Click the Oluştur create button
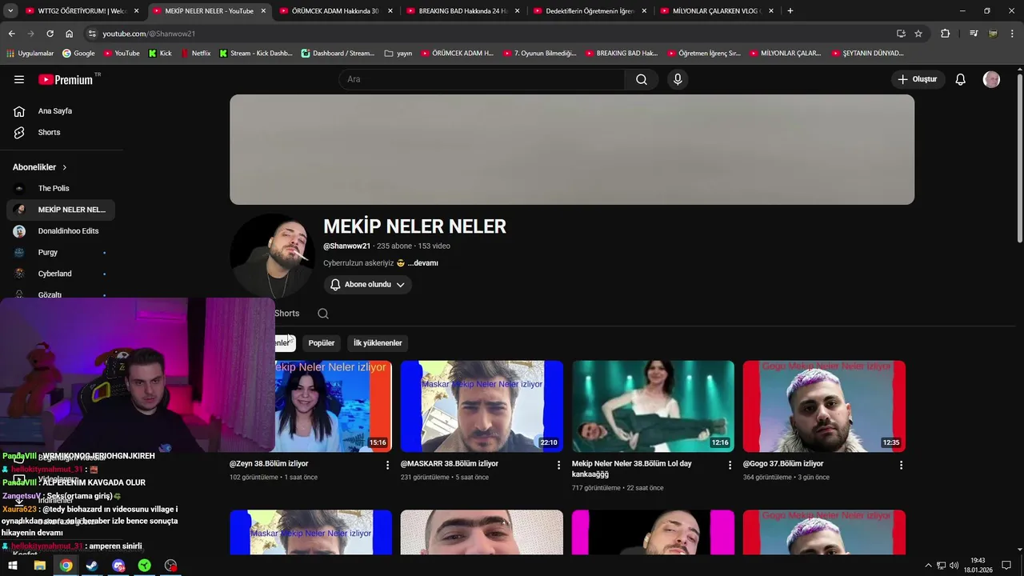1024x576 pixels. 918,79
